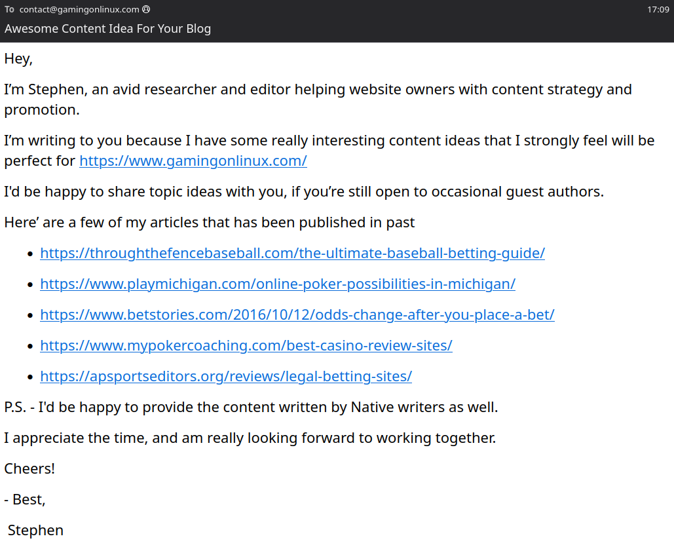Open the mypokercoaching.com casino review link
Viewport: 674px width, 549px height.
(x=246, y=345)
